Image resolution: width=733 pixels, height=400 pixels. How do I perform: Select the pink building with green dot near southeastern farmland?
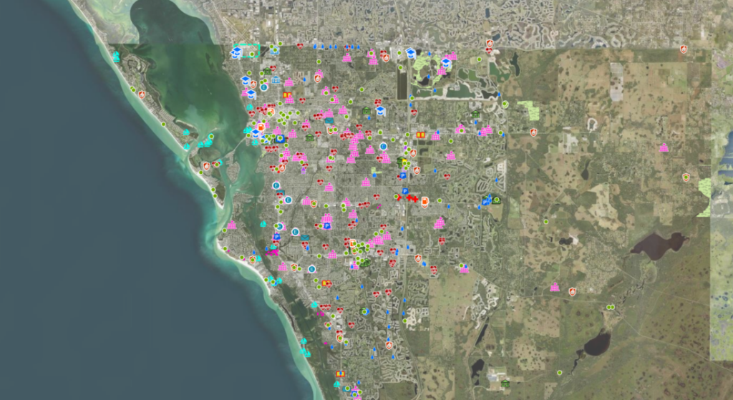464,268
